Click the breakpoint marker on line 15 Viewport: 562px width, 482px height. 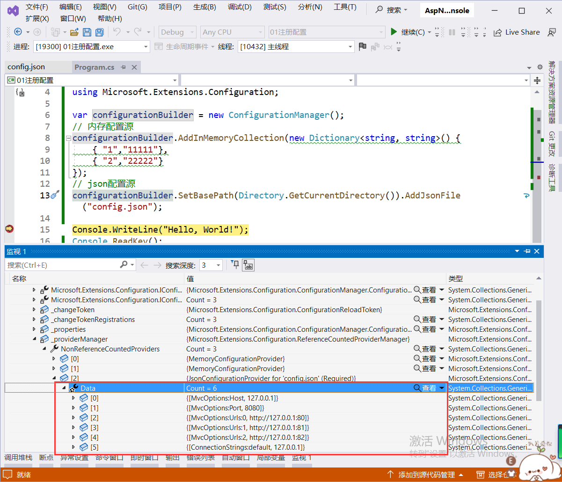pyautogui.click(x=9, y=229)
